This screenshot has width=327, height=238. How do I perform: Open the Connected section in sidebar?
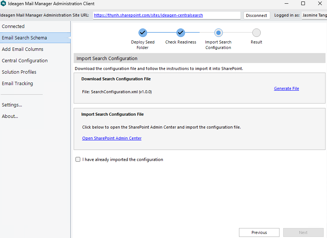point(35,27)
